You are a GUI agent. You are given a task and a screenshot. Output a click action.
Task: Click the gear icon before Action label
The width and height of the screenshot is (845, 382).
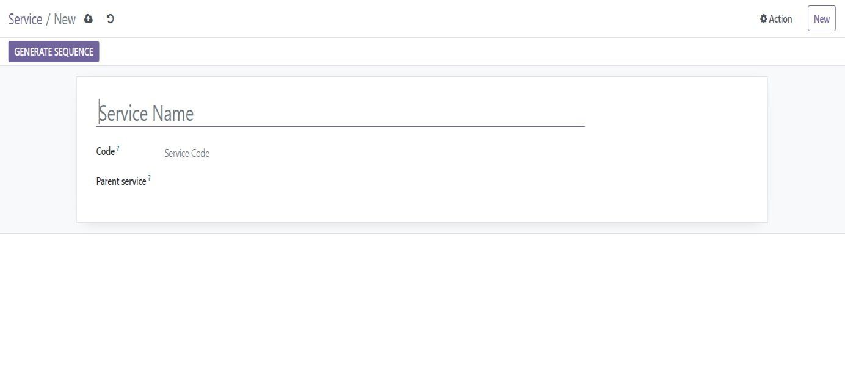tap(763, 19)
